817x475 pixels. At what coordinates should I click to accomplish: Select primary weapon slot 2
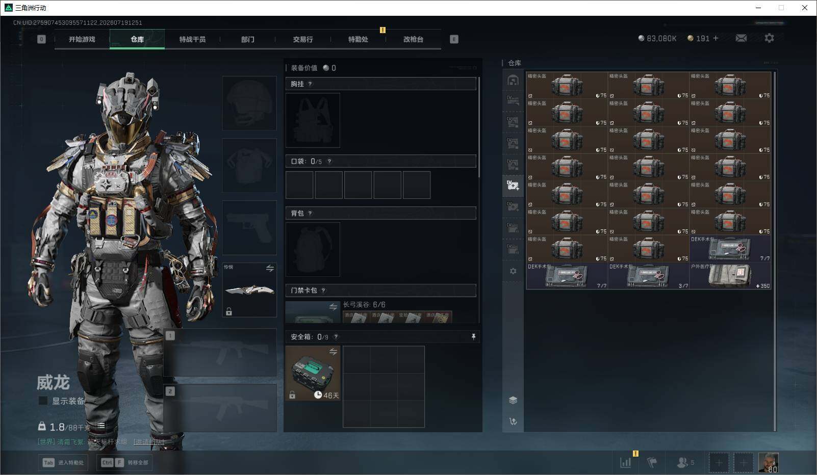click(x=220, y=408)
